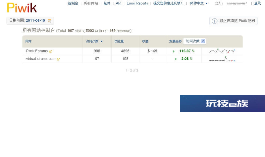
Task: Click the Piwik logo
Action: click(22, 8)
